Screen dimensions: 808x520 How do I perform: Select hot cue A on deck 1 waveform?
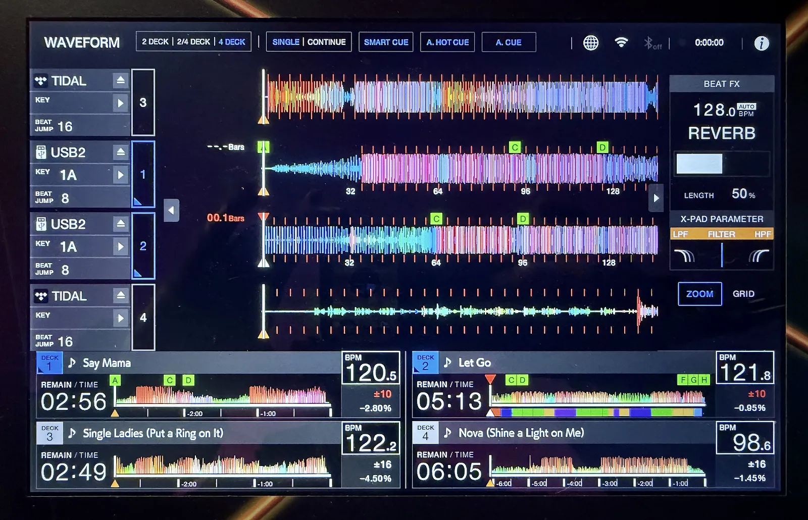click(x=263, y=147)
